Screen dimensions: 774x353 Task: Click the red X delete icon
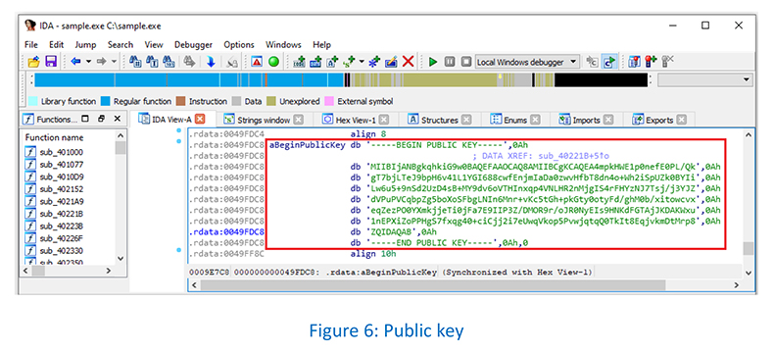click(408, 62)
